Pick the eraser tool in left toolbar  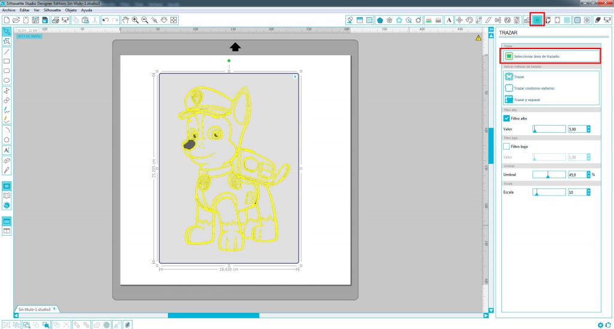click(x=7, y=161)
